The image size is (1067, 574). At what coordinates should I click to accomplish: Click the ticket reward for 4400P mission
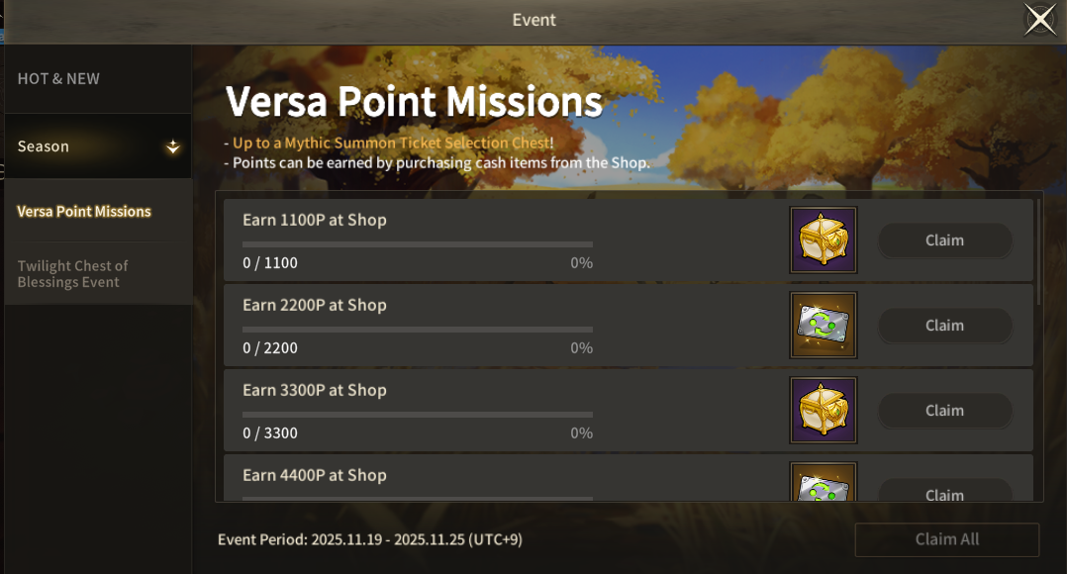click(x=823, y=485)
